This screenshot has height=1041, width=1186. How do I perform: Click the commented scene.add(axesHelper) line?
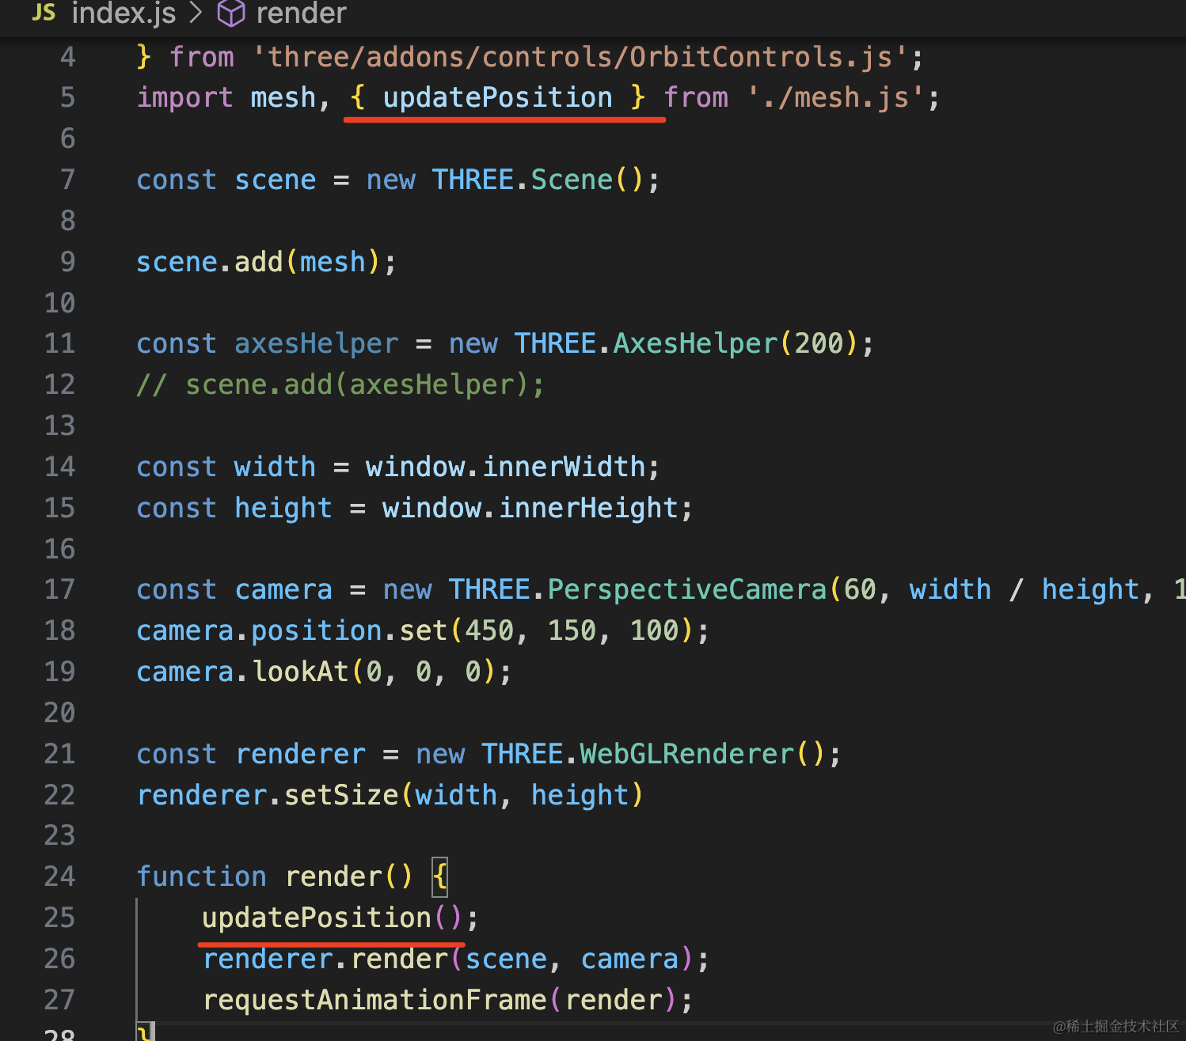[x=340, y=384]
